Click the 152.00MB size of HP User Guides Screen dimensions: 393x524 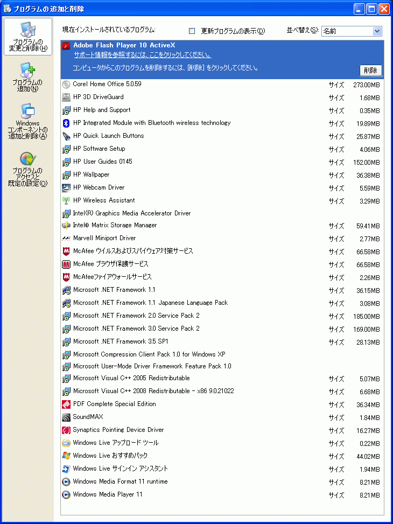click(366, 163)
